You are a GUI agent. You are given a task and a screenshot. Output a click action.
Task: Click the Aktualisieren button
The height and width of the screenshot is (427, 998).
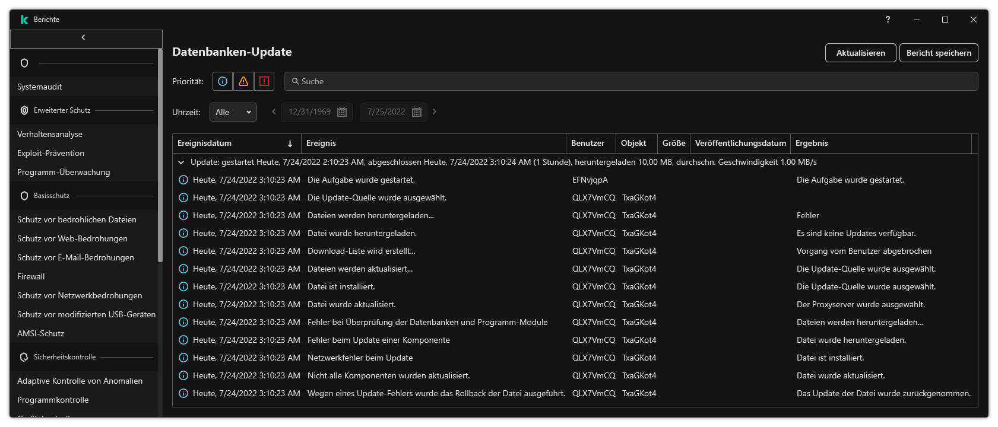tap(860, 53)
